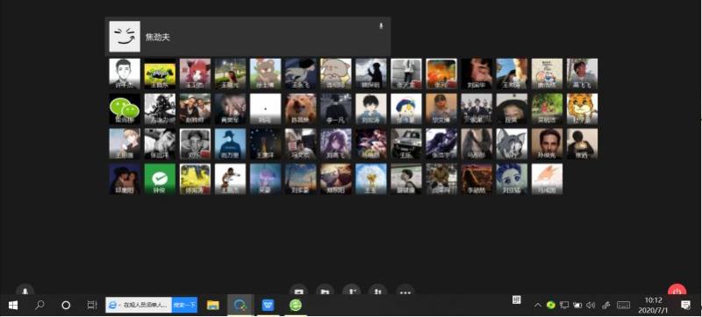Toggle the system volume speaker icon
Image resolution: width=702 pixels, height=317 pixels.
(591, 306)
